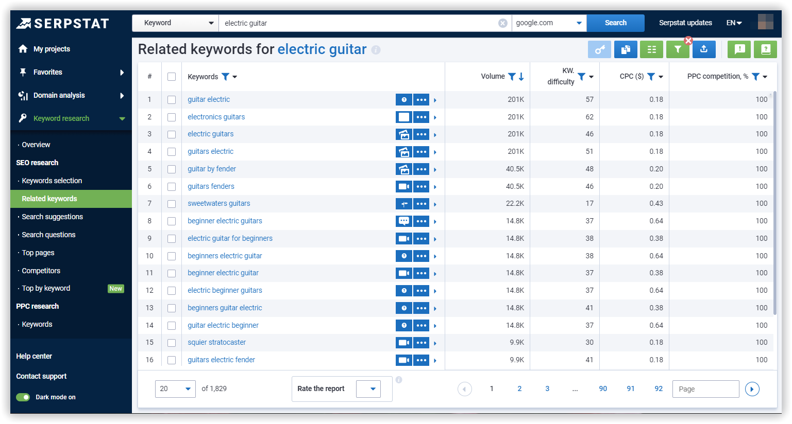The height and width of the screenshot is (424, 792).
Task: Click the export upload button
Action: tap(704, 49)
